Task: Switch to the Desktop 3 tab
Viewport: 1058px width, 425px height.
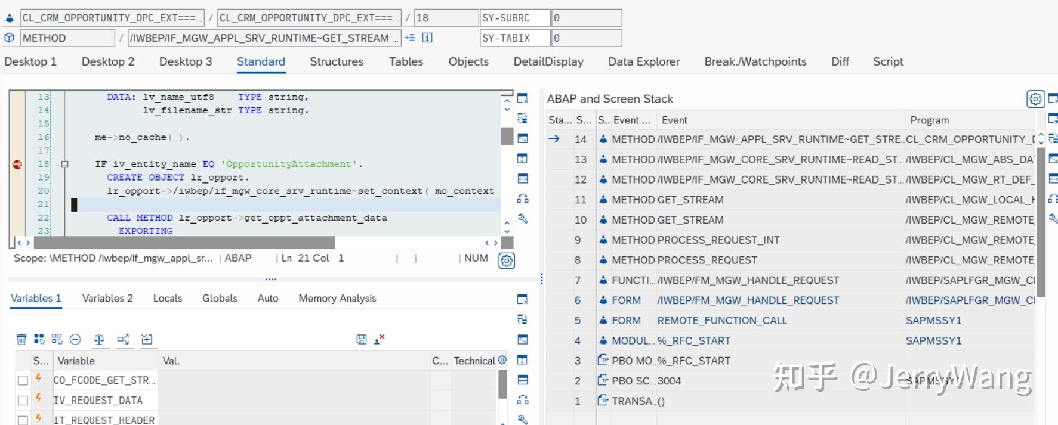Action: point(186,61)
